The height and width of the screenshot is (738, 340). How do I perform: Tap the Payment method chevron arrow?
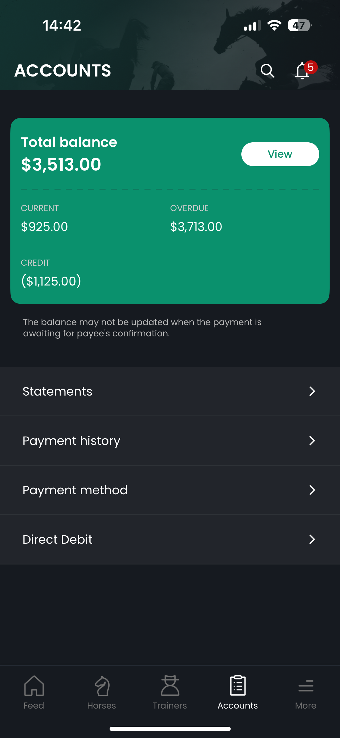pos(312,490)
